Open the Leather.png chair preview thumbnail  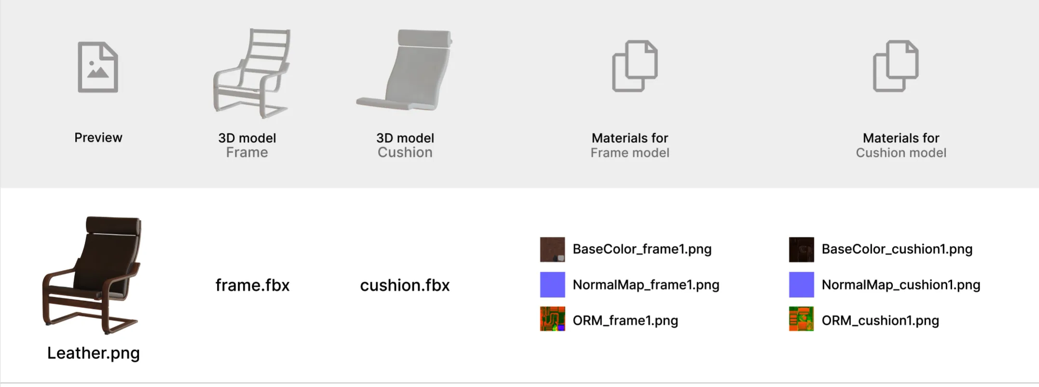coord(92,275)
